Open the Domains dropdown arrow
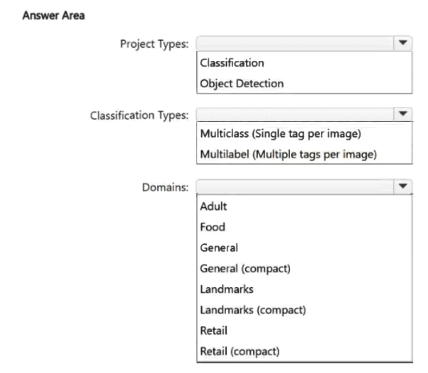This screenshot has width=428, height=373. pos(403,187)
